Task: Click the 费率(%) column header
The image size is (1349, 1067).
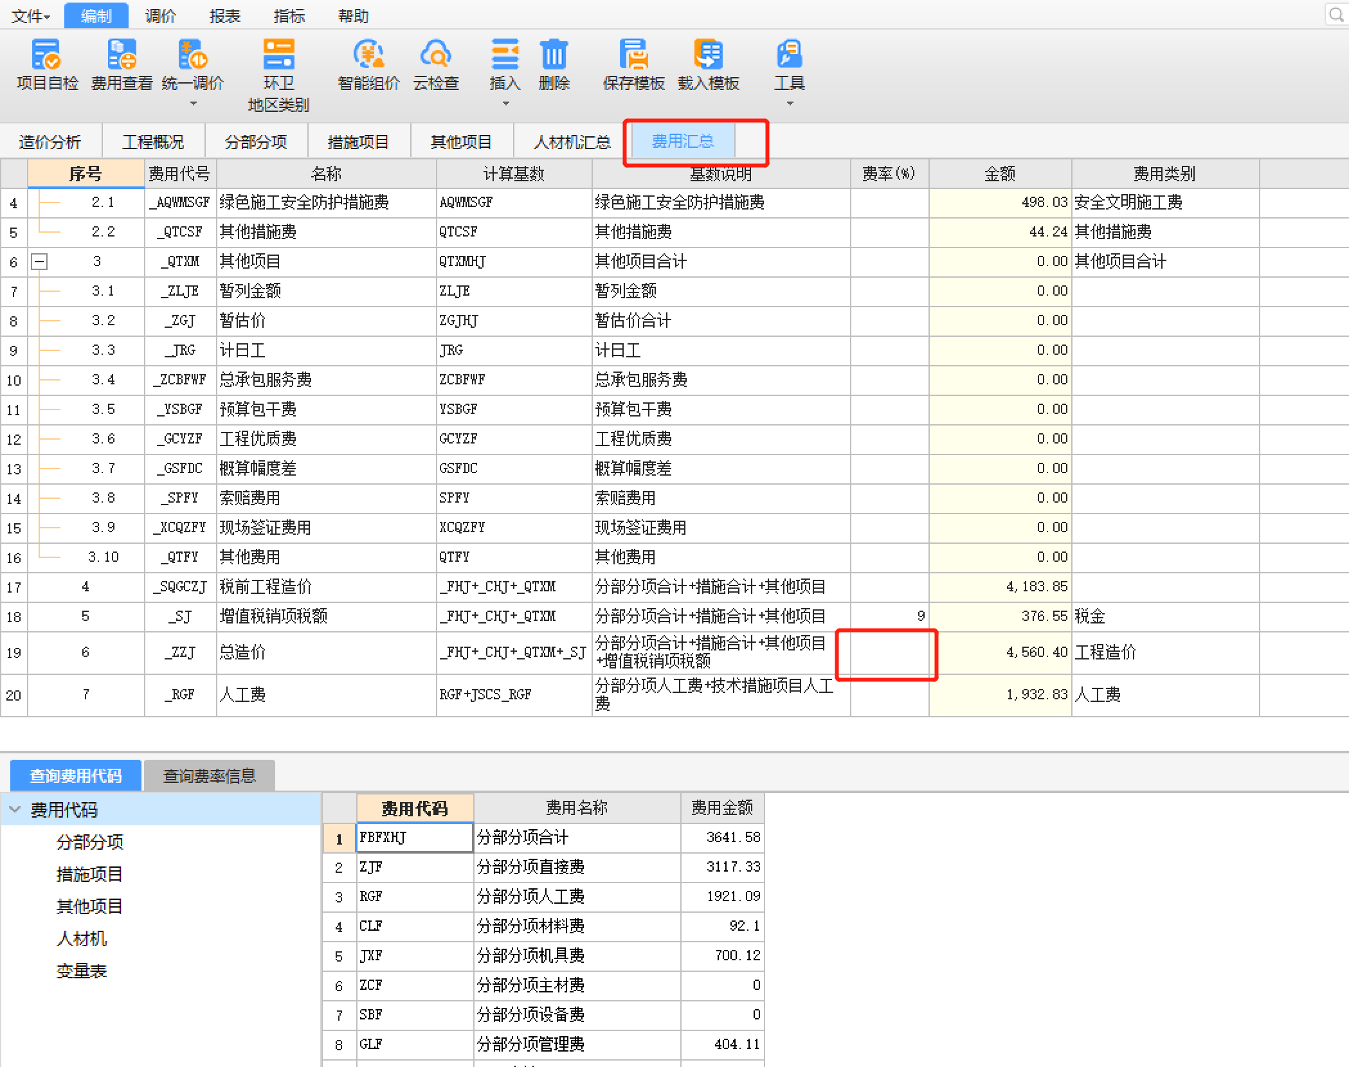Action: point(889,174)
